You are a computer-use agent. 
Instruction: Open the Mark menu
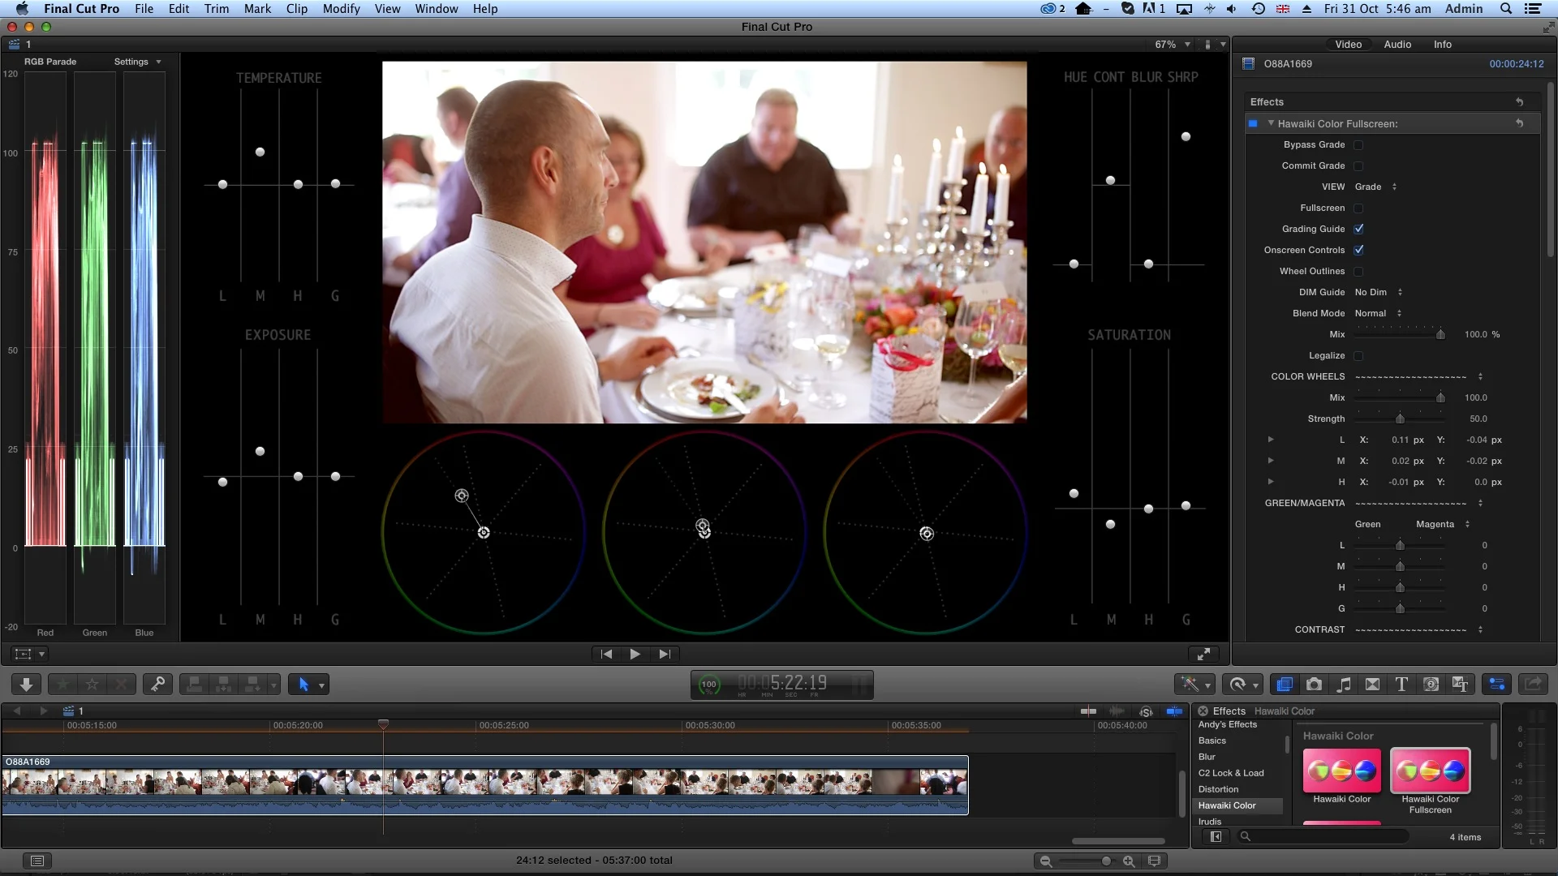pyautogui.click(x=257, y=9)
